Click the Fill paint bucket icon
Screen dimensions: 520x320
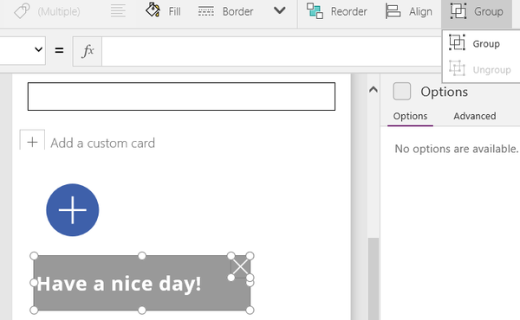click(x=153, y=10)
